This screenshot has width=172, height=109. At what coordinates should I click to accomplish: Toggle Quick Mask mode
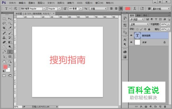pyautogui.click(x=4, y=76)
